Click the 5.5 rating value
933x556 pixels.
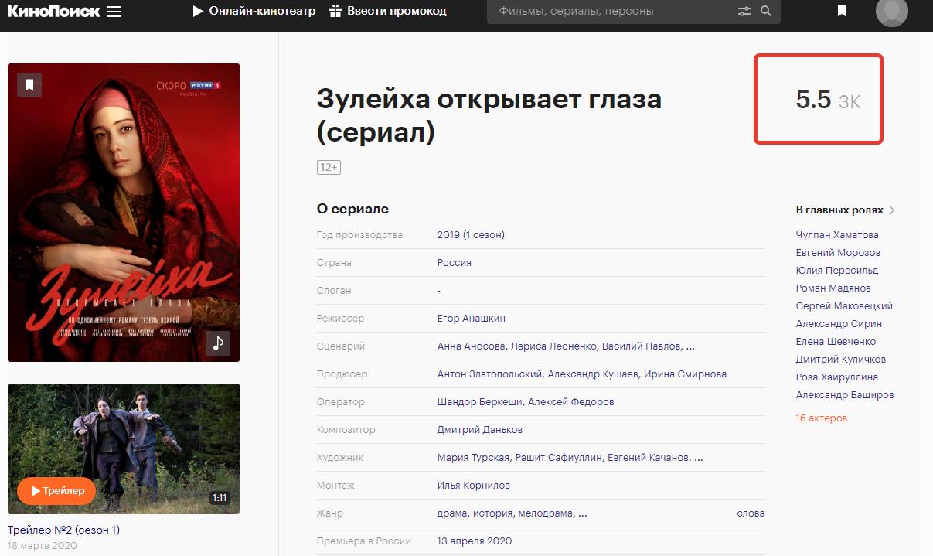pos(813,100)
